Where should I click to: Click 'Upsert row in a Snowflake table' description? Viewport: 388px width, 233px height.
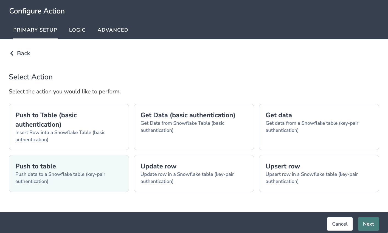[312, 178]
